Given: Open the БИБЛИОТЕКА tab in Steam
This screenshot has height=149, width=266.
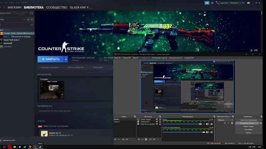Looking at the screenshot, I should tap(34, 7).
